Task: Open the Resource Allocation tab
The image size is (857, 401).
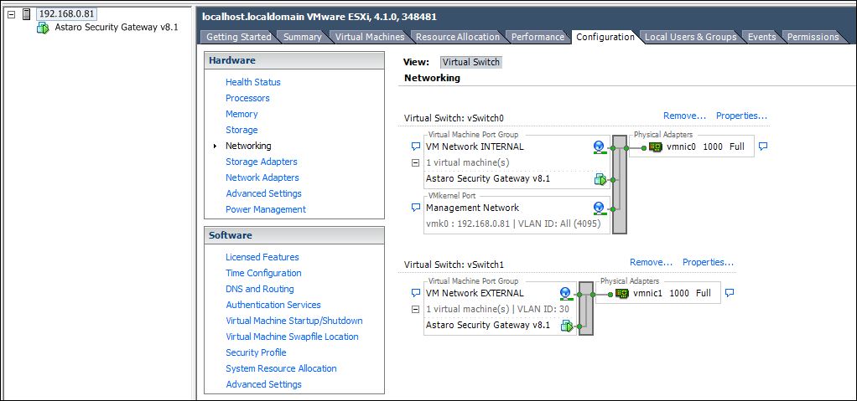Action: coord(457,37)
